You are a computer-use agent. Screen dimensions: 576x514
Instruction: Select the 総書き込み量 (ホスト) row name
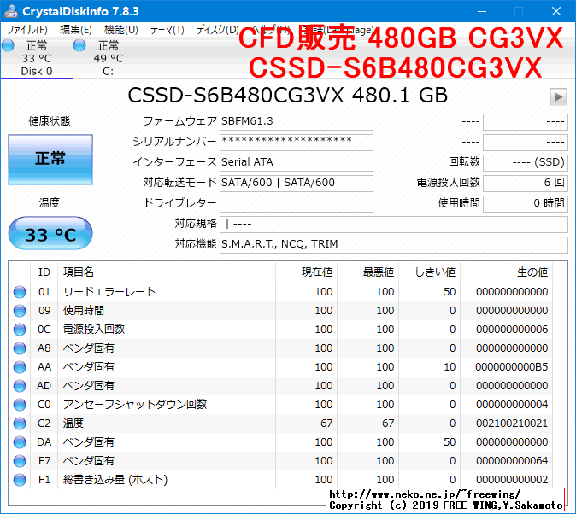tap(115, 480)
